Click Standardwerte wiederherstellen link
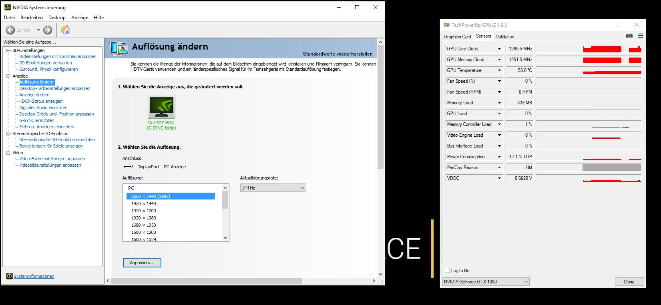 pyautogui.click(x=338, y=54)
